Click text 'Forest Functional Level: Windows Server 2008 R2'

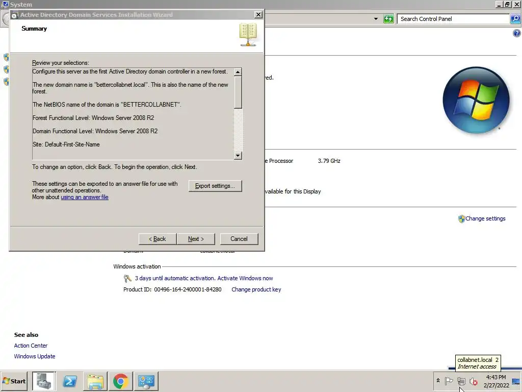(93, 118)
